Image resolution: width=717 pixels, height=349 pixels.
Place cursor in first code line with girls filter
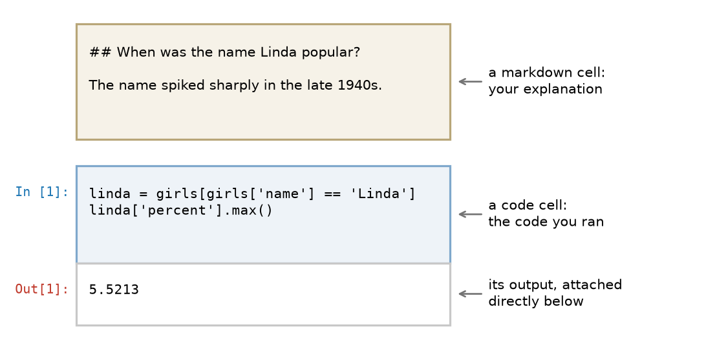tap(252, 194)
